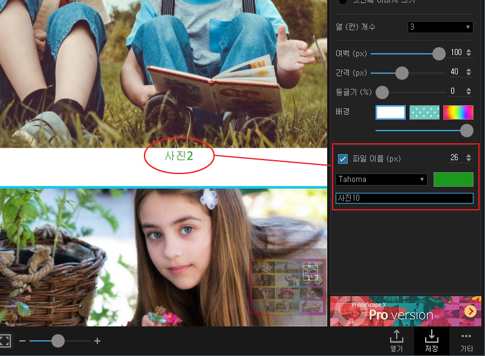Click the 사진10 file name text field
This screenshot has width=485, height=356.
[405, 198]
